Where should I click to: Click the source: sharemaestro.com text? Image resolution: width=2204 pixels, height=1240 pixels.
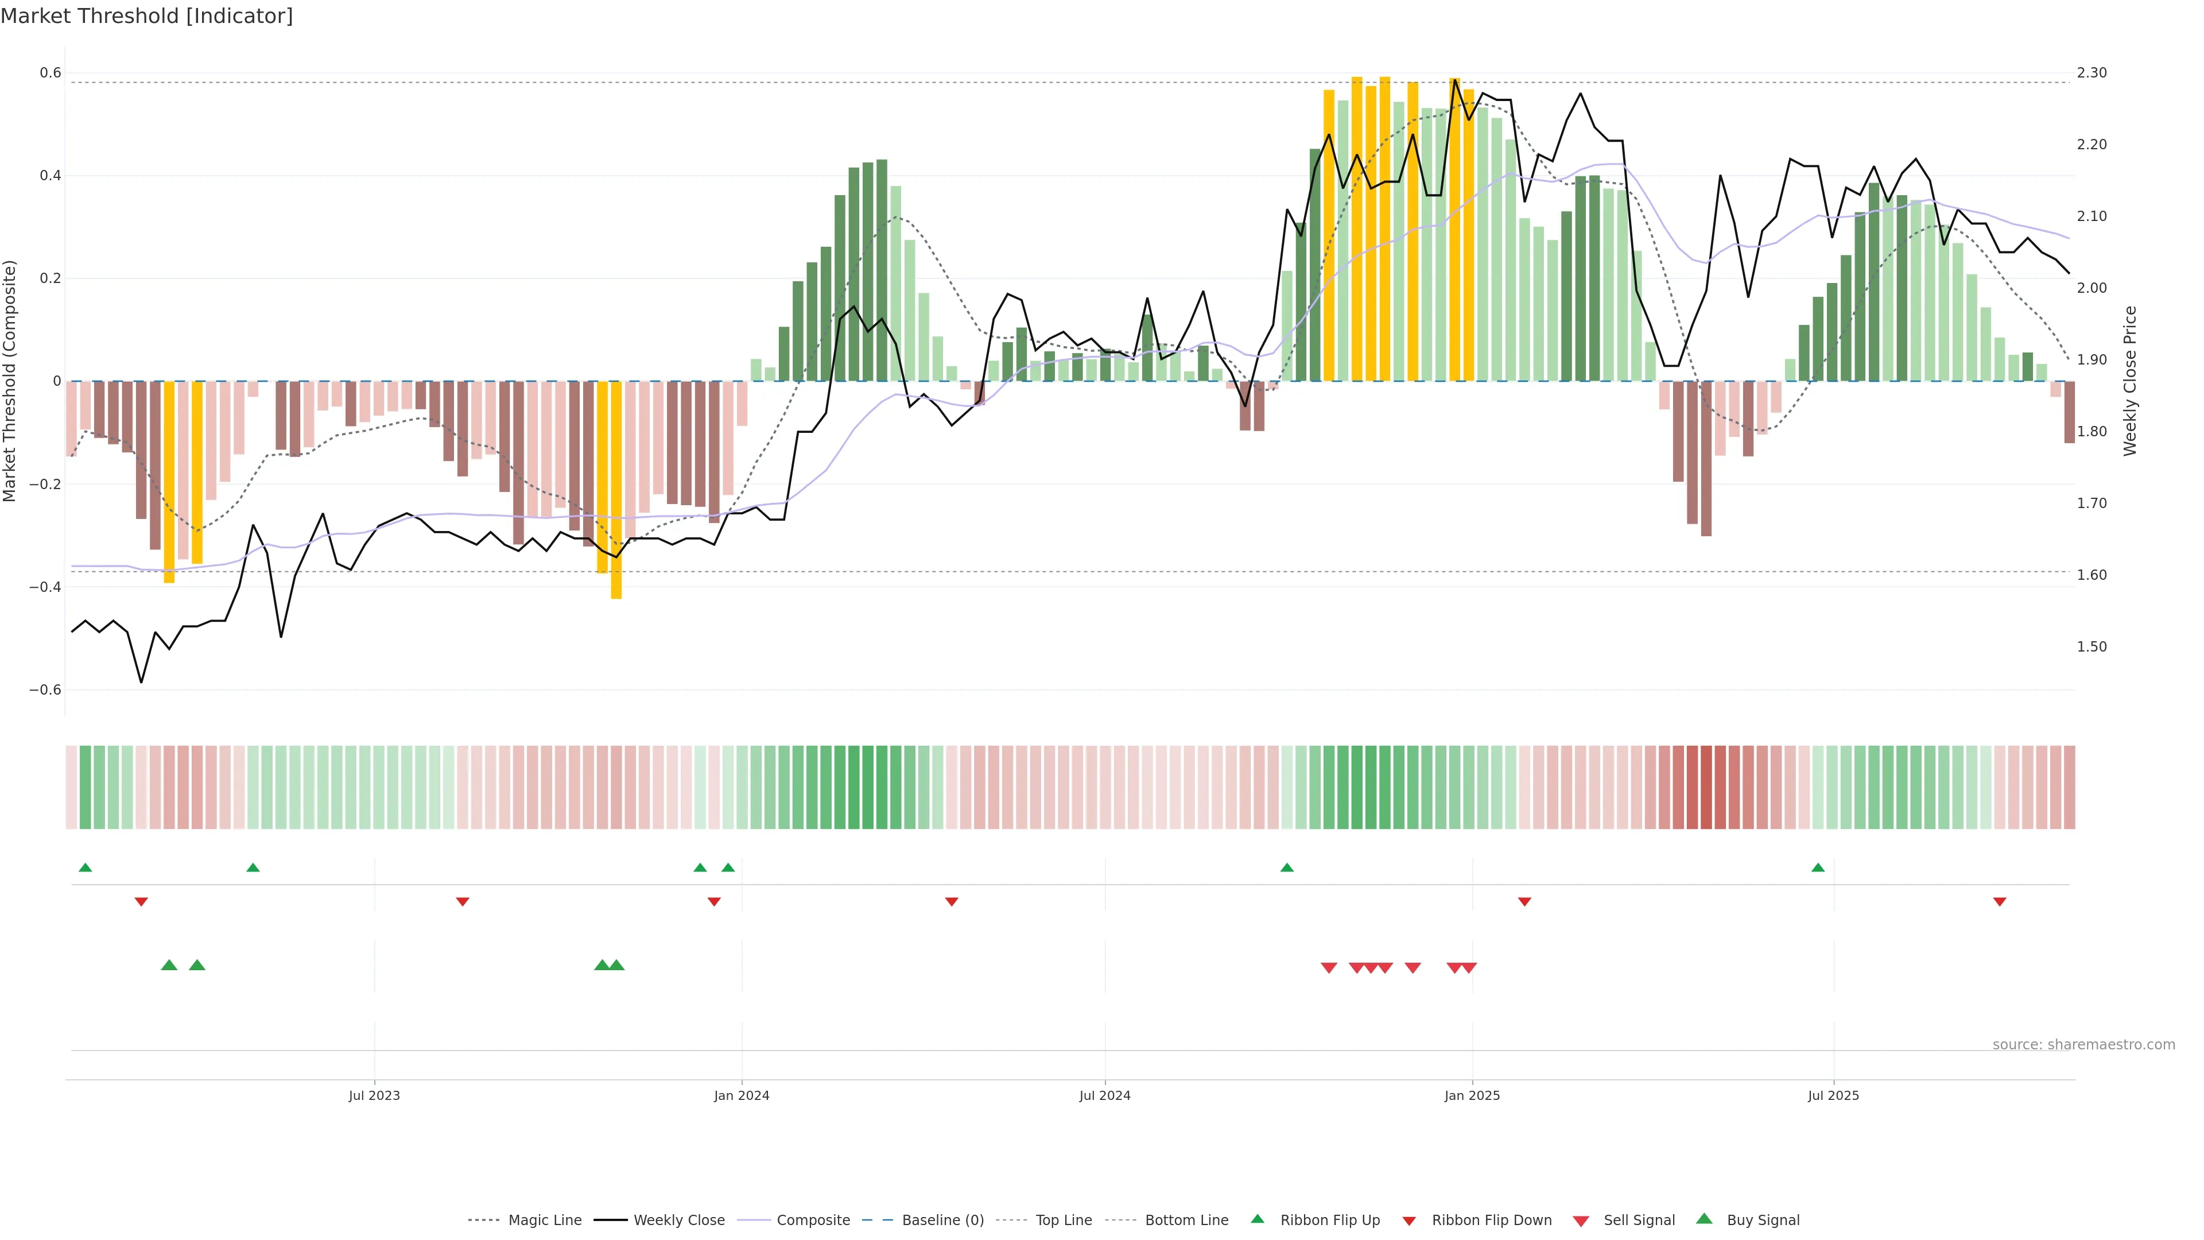[x=2083, y=1044]
